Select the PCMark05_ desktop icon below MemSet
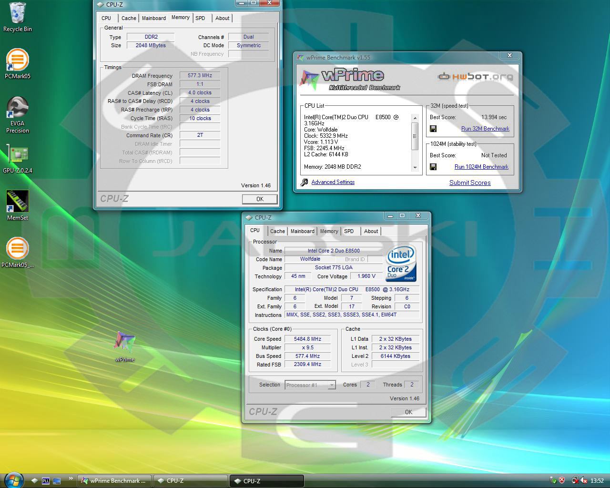The height and width of the screenshot is (488, 610). click(x=18, y=253)
